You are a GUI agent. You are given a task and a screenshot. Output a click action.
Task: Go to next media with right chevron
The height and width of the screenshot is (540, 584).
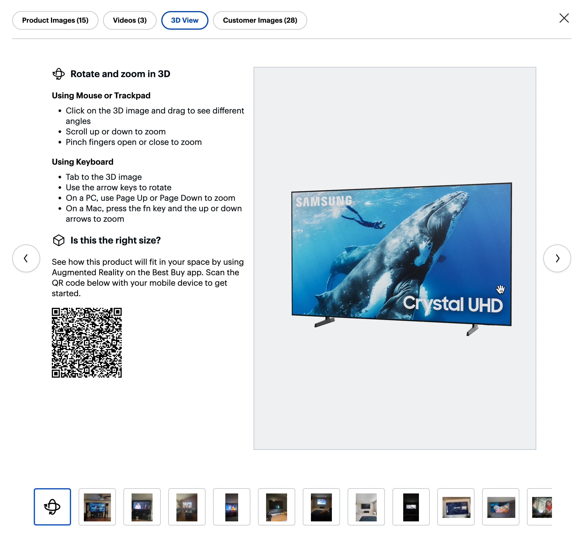557,258
